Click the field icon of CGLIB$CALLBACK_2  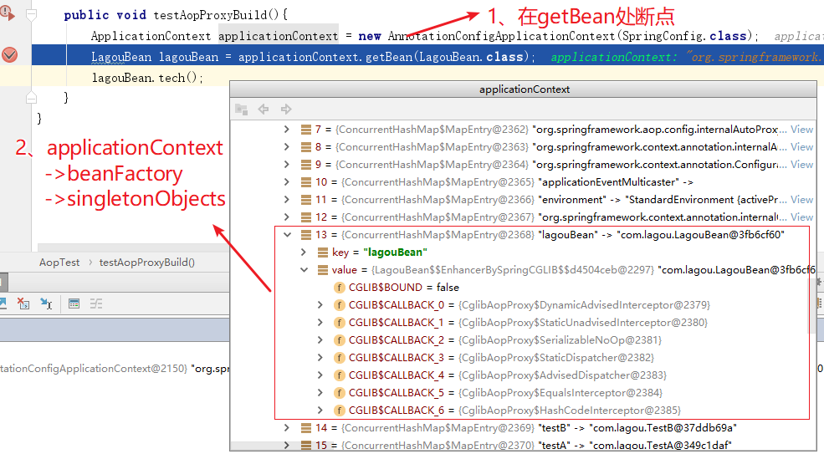point(340,340)
